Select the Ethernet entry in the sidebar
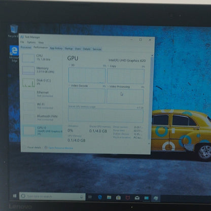This screenshot has width=211, height=211. click(42, 94)
